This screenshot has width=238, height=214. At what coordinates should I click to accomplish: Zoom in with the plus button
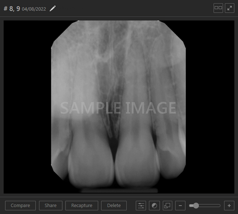click(229, 206)
